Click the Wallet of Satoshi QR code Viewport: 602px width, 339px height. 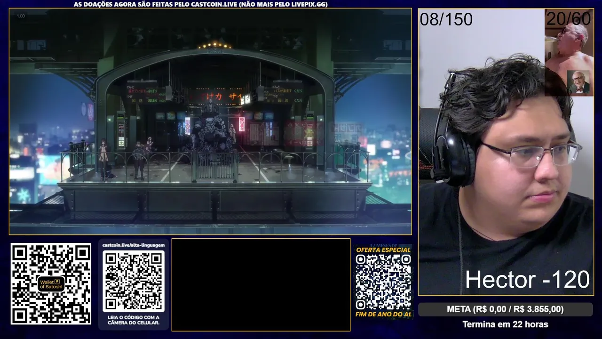point(51,284)
